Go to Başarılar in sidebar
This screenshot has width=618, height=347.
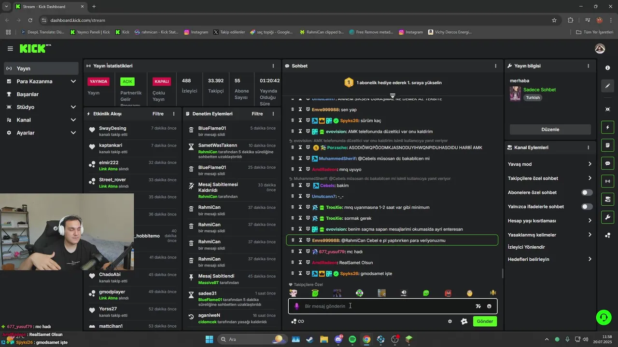[x=41, y=94]
